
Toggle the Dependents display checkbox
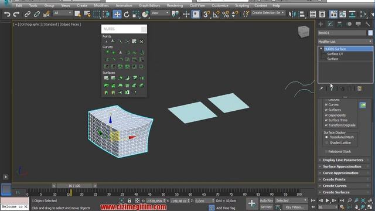[x=326, y=115]
